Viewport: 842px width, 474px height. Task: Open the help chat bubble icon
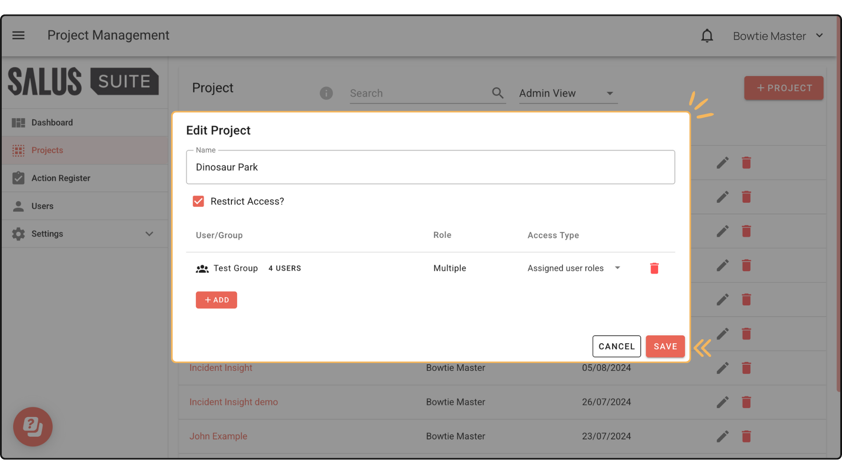33,427
